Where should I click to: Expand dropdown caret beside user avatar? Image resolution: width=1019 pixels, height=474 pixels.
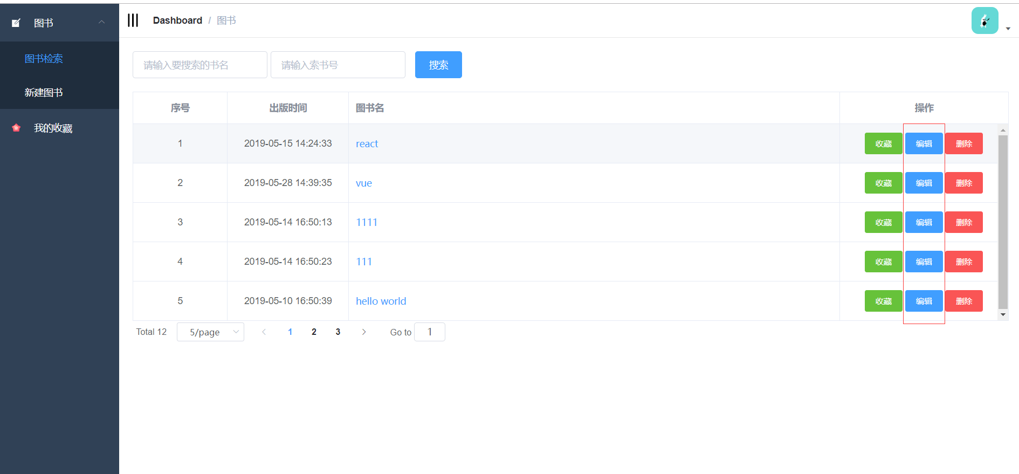point(1008,29)
